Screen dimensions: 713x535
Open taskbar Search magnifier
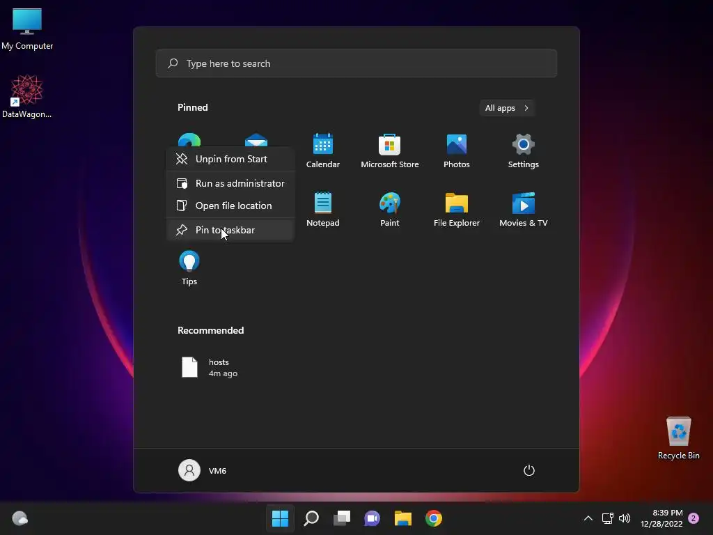pos(311,518)
